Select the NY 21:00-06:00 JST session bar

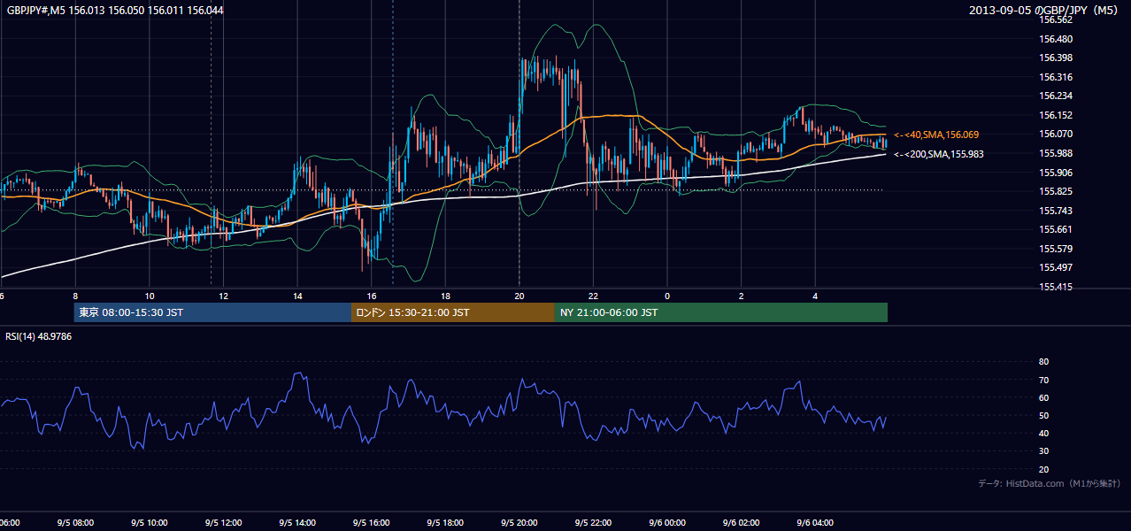click(x=721, y=312)
